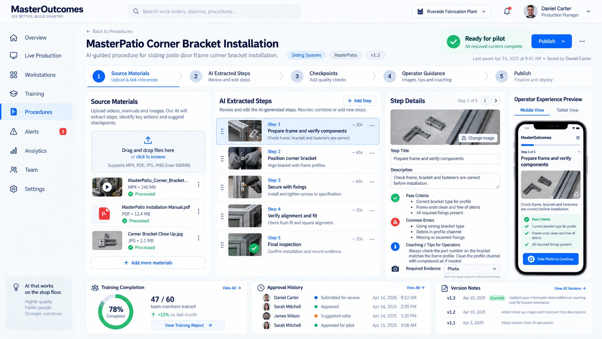Open options menu for MasterPatio Installation Manual.pdf
Image resolution: width=602 pixels, height=339 pixels.
point(198,211)
